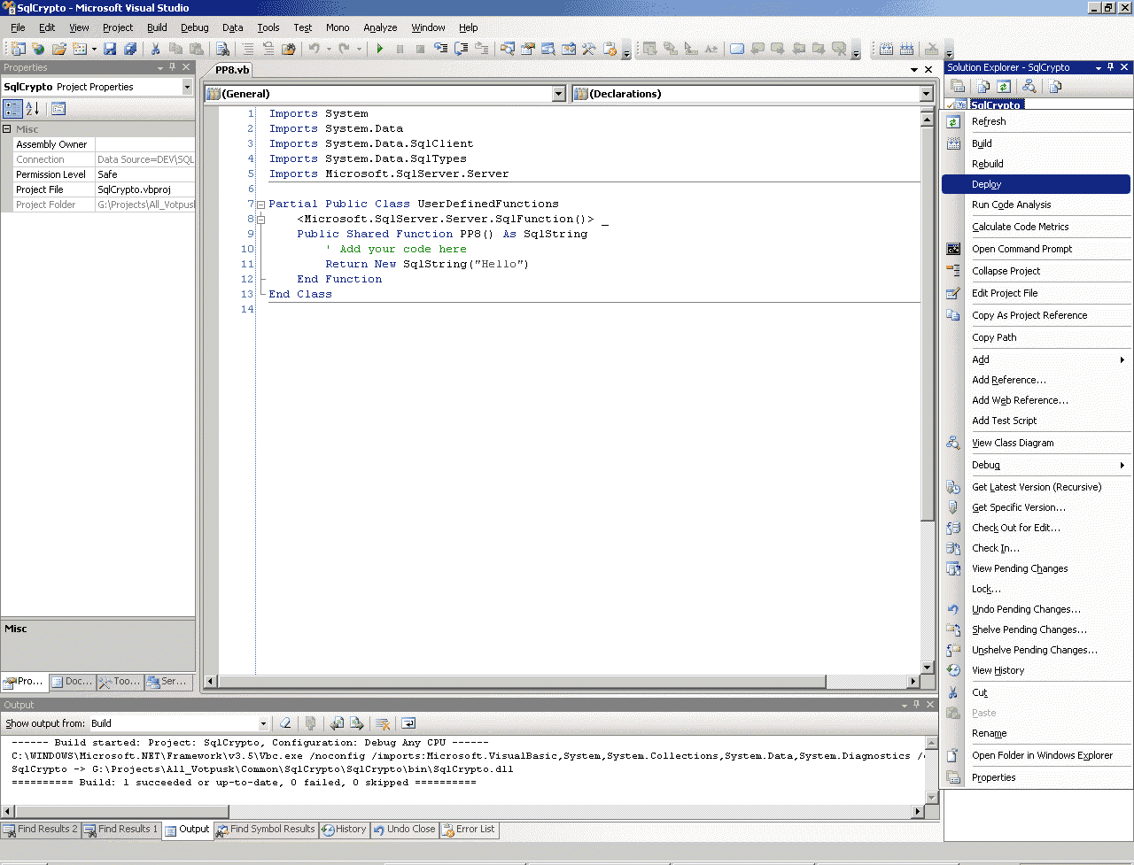
Task: Click the View Class Diagram toolbar icon in Solution Explorer
Action: (x=1029, y=86)
